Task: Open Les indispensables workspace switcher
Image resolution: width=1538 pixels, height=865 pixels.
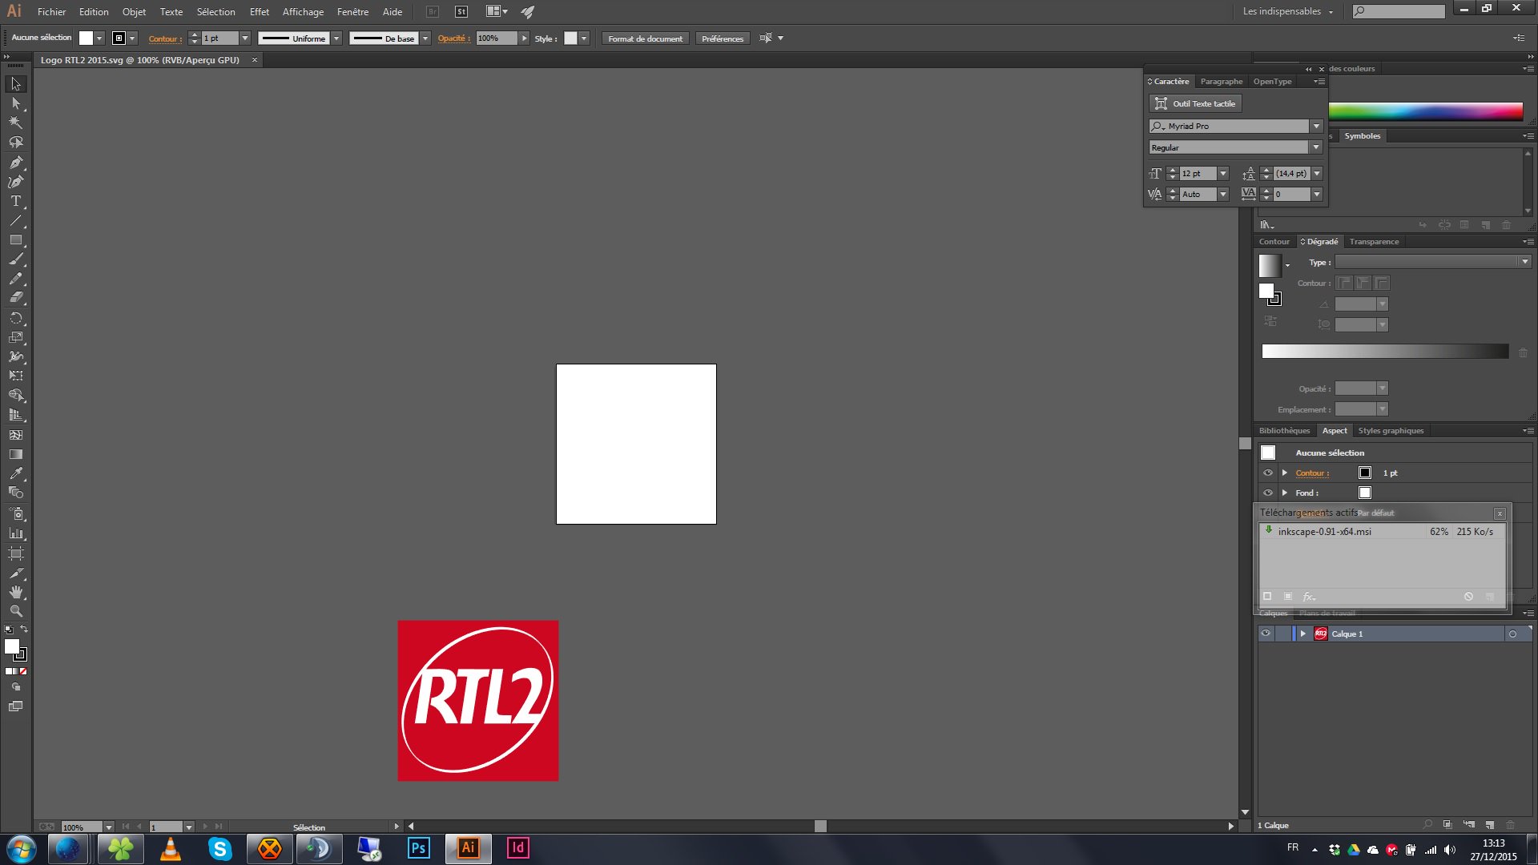Action: 1288,12
